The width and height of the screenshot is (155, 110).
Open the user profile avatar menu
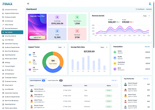click(x=150, y=4)
